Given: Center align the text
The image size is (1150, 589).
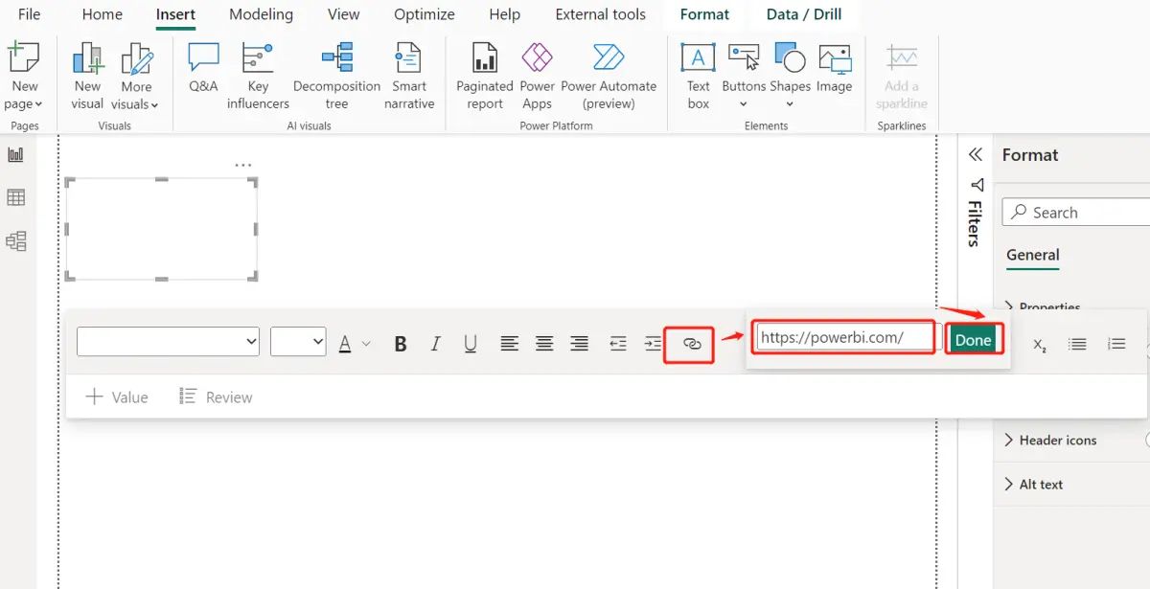Looking at the screenshot, I should pyautogui.click(x=544, y=343).
